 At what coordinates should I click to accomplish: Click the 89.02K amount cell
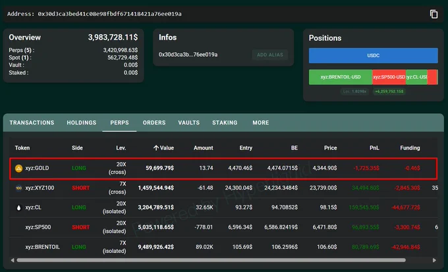204,247
